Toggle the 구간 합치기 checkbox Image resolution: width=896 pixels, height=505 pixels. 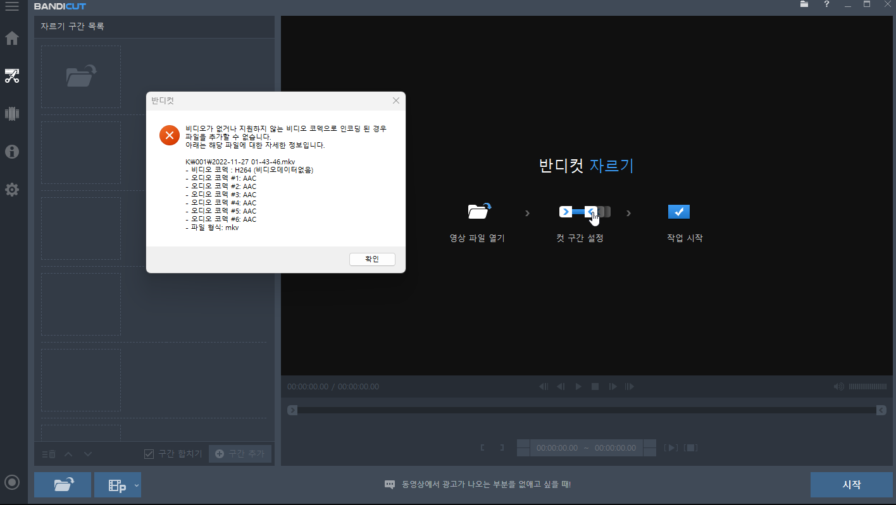coord(149,454)
